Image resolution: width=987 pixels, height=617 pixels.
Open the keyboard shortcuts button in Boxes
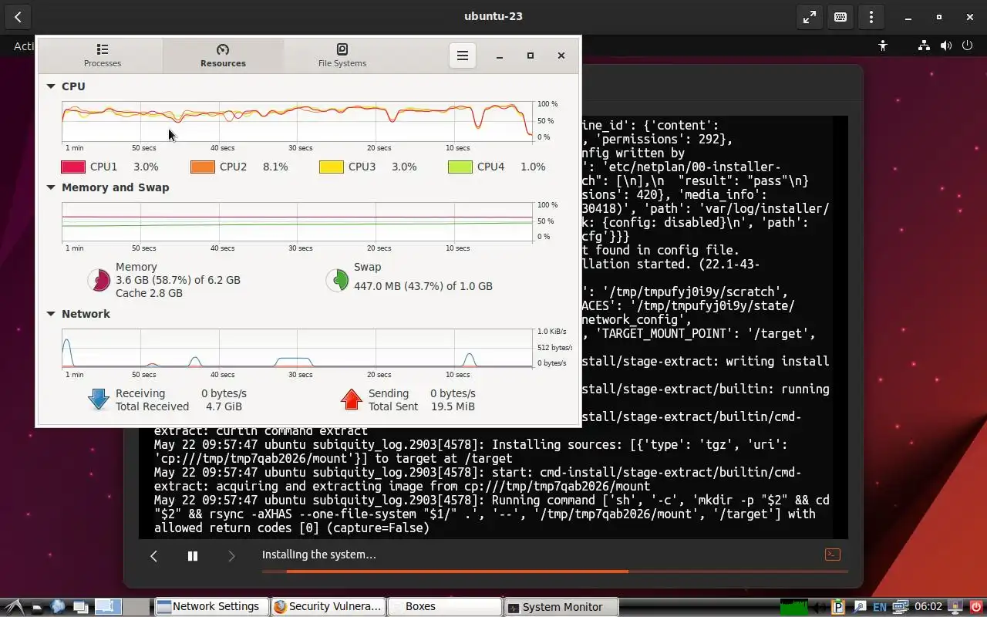tap(840, 17)
